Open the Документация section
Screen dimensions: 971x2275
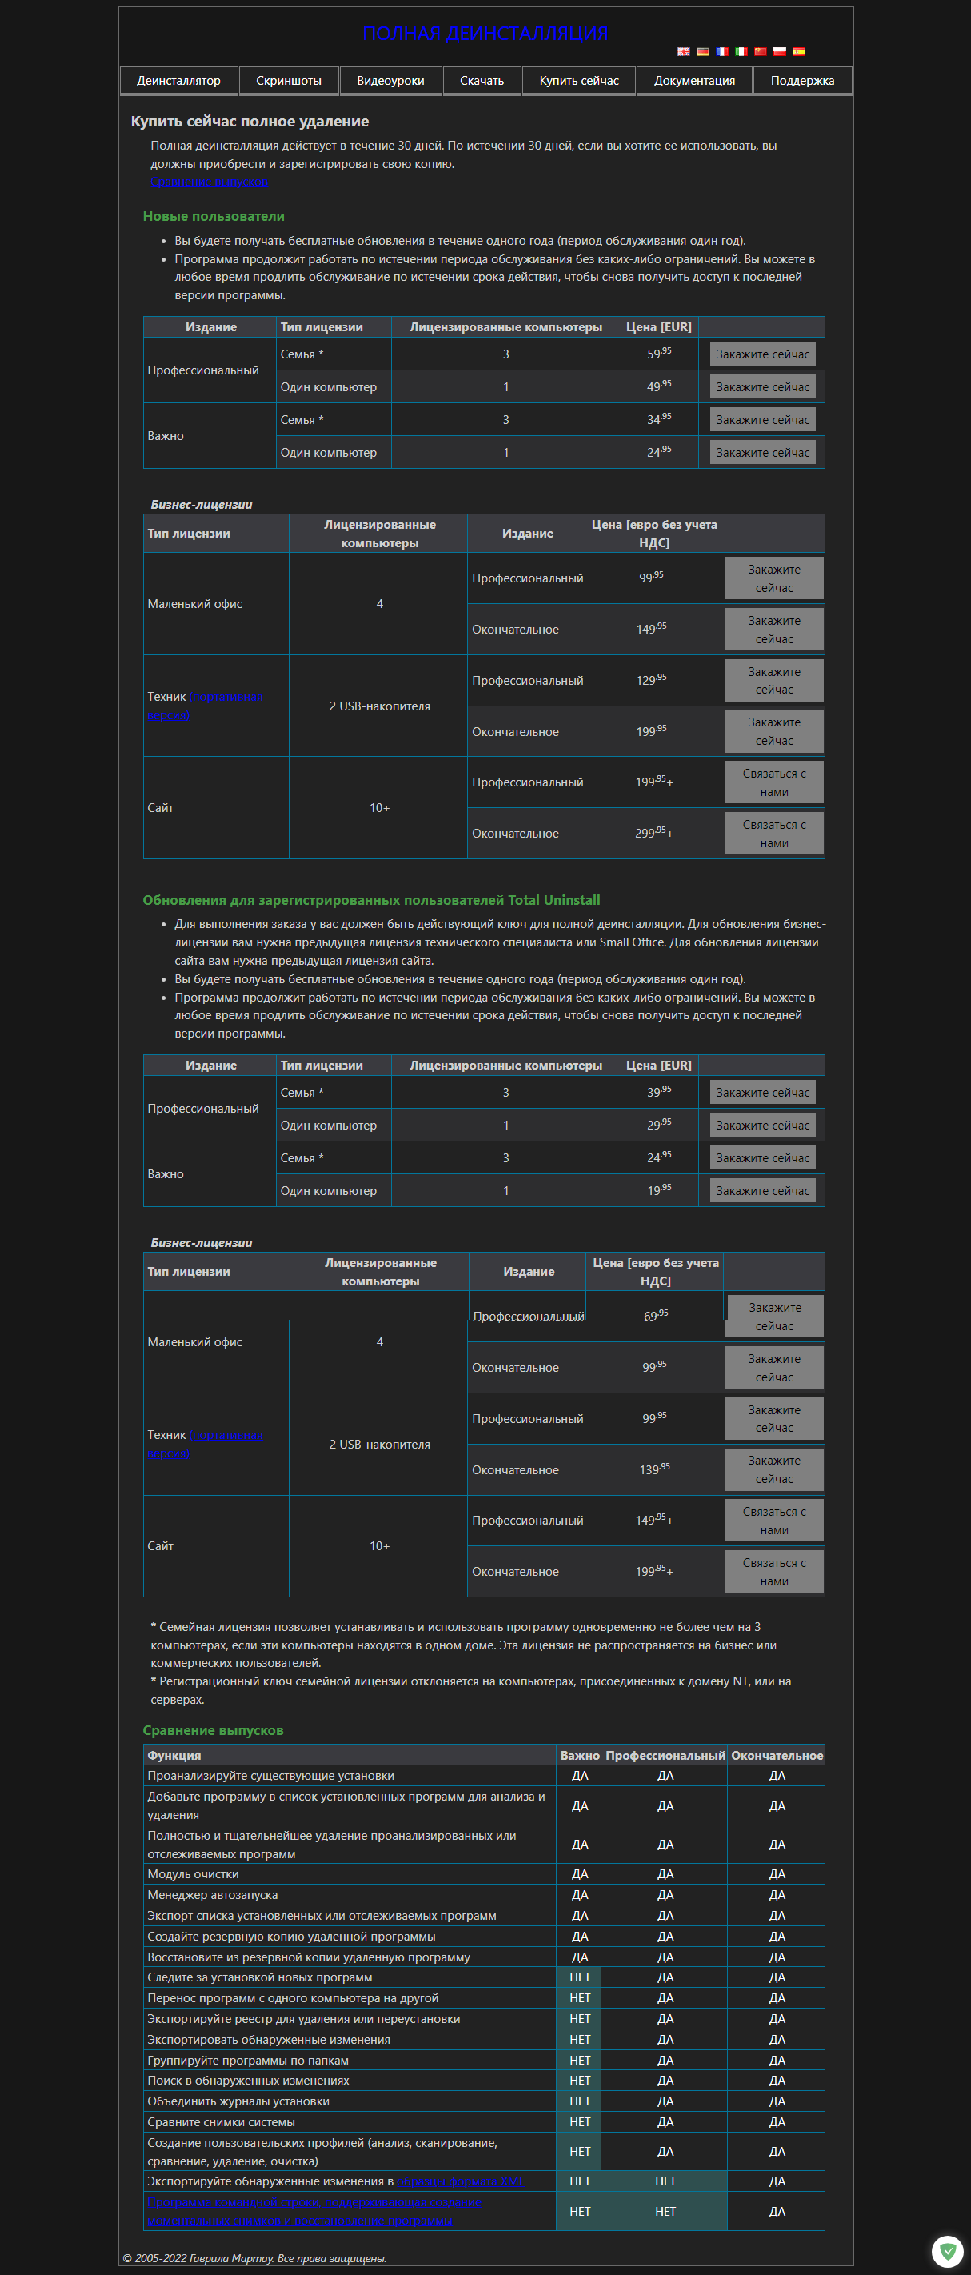695,80
